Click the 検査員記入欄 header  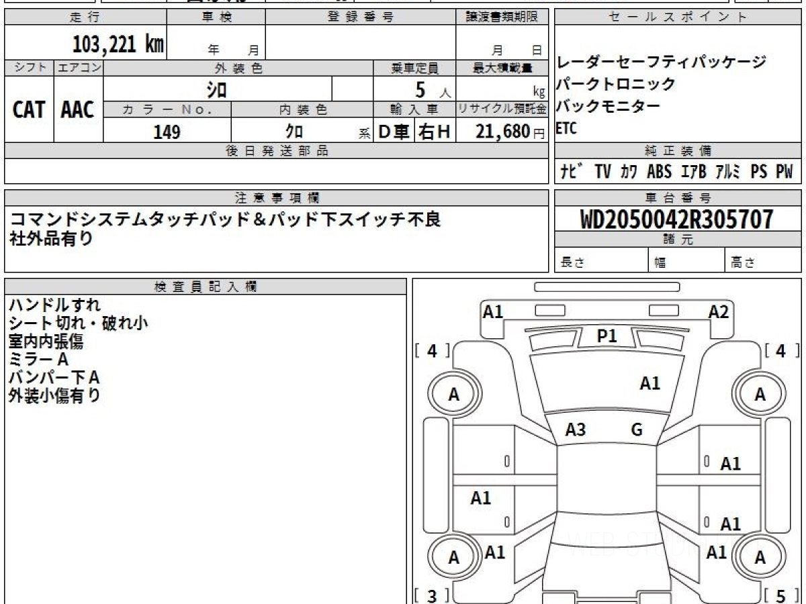click(206, 287)
